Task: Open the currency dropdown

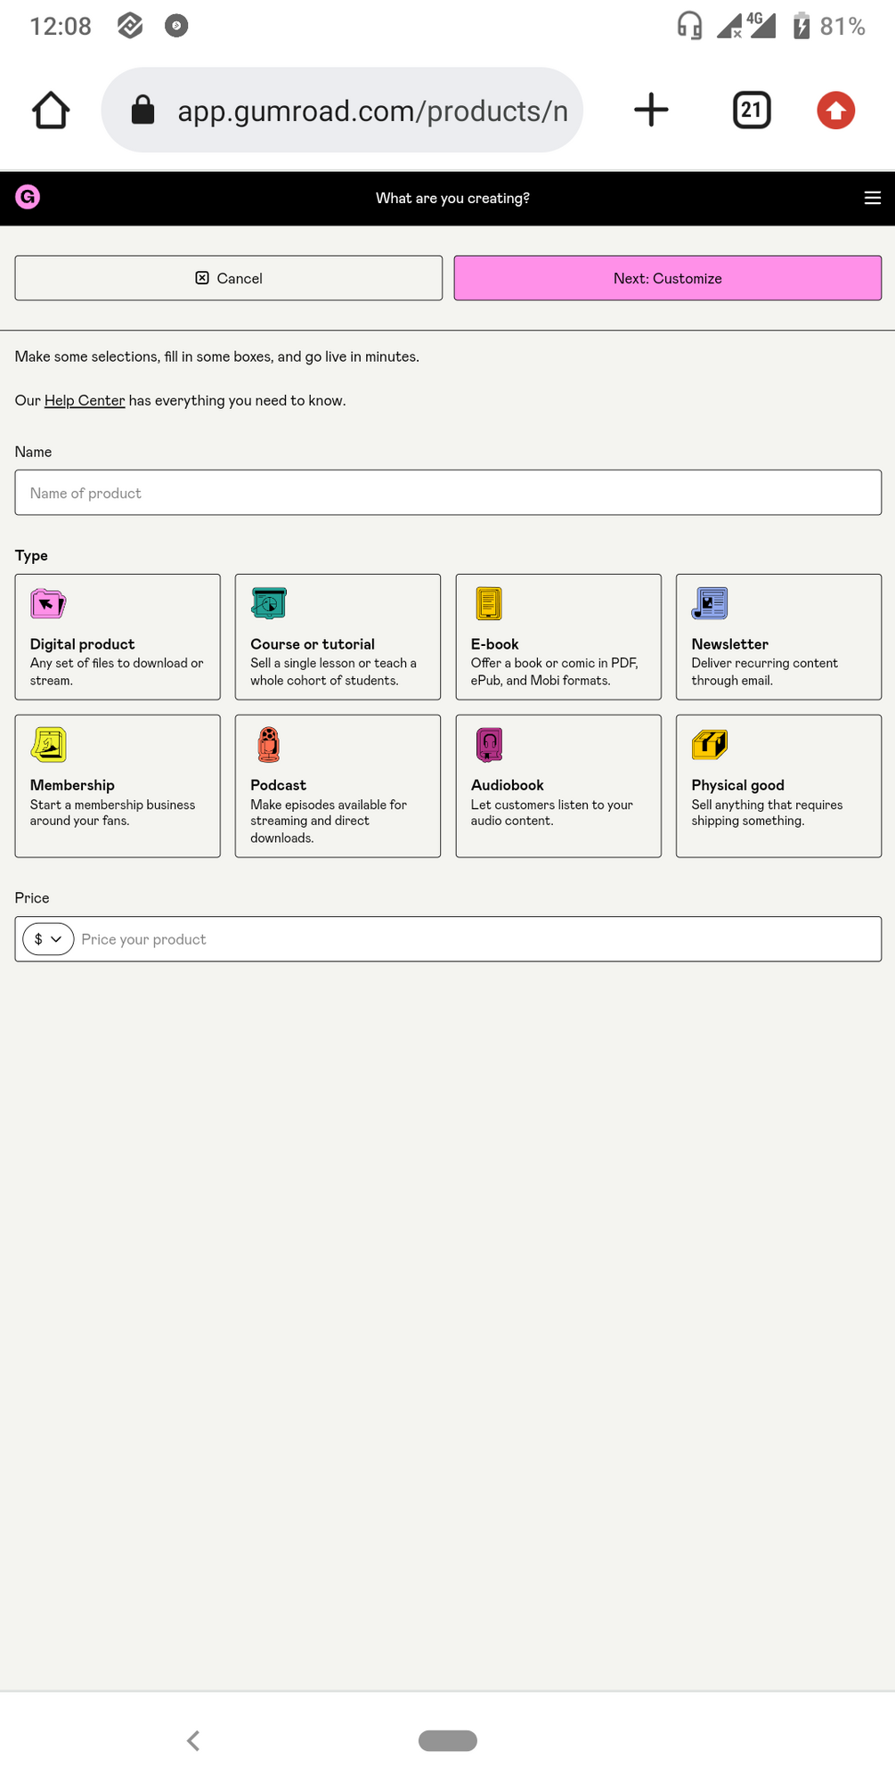Action: (x=48, y=939)
